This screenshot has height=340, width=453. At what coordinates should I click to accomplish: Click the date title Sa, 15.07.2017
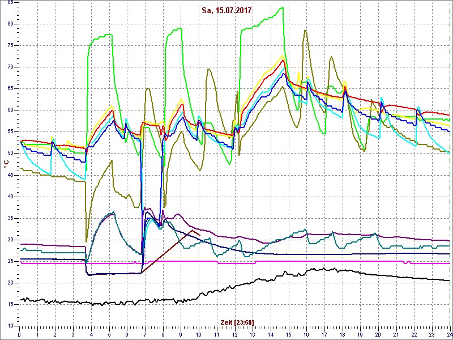click(226, 10)
